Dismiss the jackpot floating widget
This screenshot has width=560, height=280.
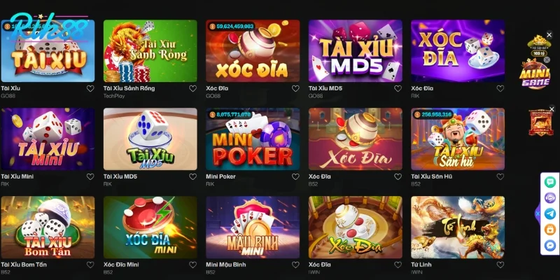549,35
